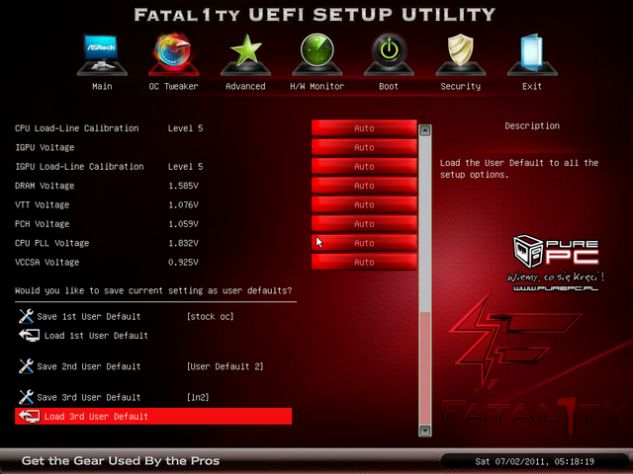The width and height of the screenshot is (633, 474).
Task: Switch to the OC Tweaker tab label
Action: click(174, 86)
